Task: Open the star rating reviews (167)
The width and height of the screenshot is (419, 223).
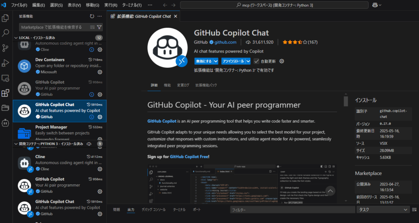Action: [x=300, y=42]
